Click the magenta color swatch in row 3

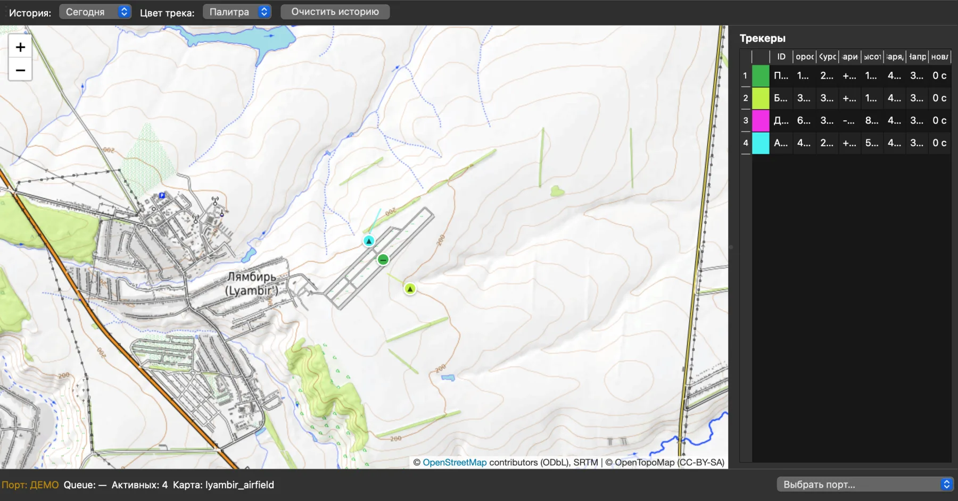(x=761, y=120)
